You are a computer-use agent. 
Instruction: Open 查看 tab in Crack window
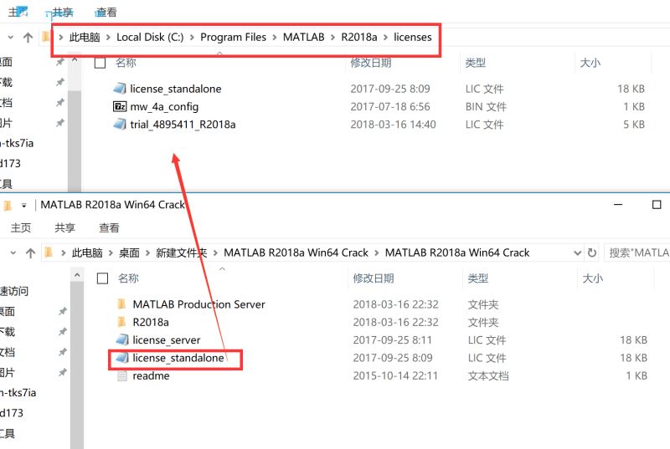[x=109, y=228]
